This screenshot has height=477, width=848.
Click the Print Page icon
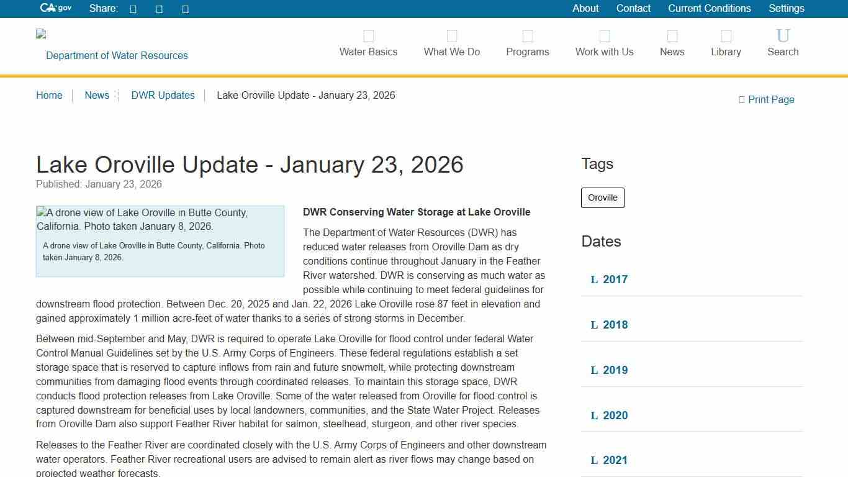(x=741, y=99)
